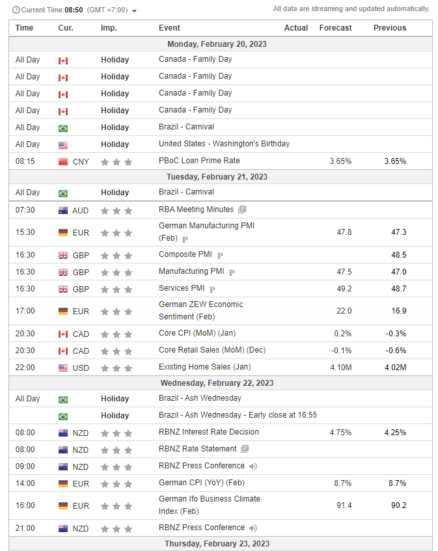The height and width of the screenshot is (551, 438).
Task: Open the Existing Home Sales event
Action: [204, 367]
